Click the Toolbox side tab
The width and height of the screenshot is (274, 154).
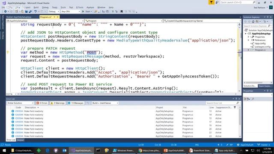(x=3, y=35)
